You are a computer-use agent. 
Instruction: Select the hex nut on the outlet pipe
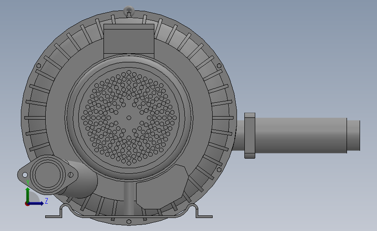[x=250, y=136]
